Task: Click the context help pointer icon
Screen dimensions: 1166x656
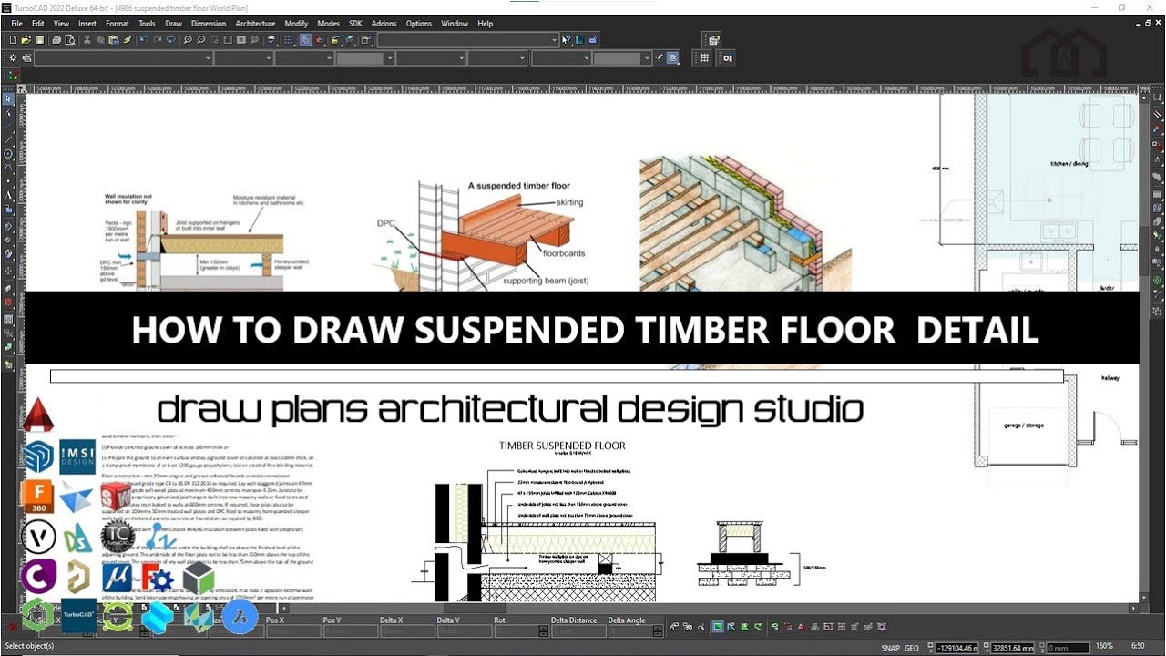Action: 566,40
